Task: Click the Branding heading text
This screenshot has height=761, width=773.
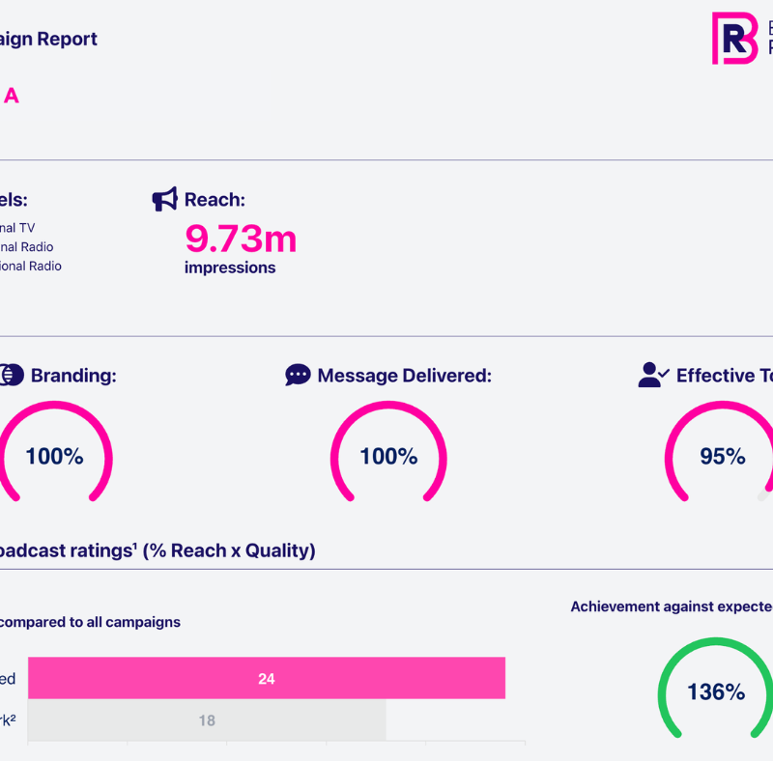Action: click(x=73, y=376)
